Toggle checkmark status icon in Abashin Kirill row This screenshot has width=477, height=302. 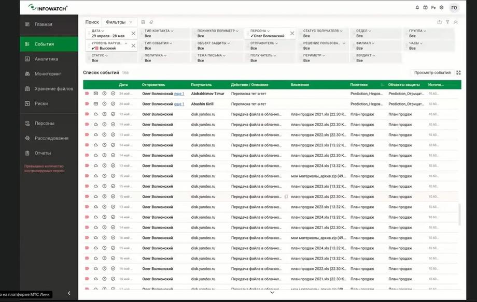(x=113, y=104)
